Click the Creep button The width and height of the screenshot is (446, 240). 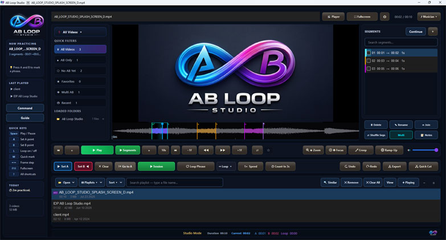pyautogui.click(x=361, y=150)
